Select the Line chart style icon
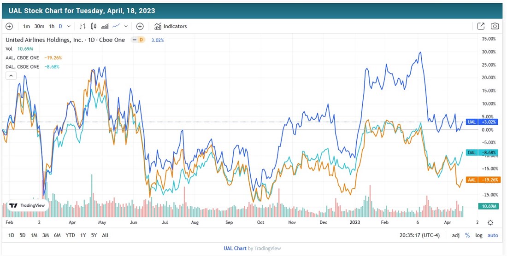 tap(116, 26)
